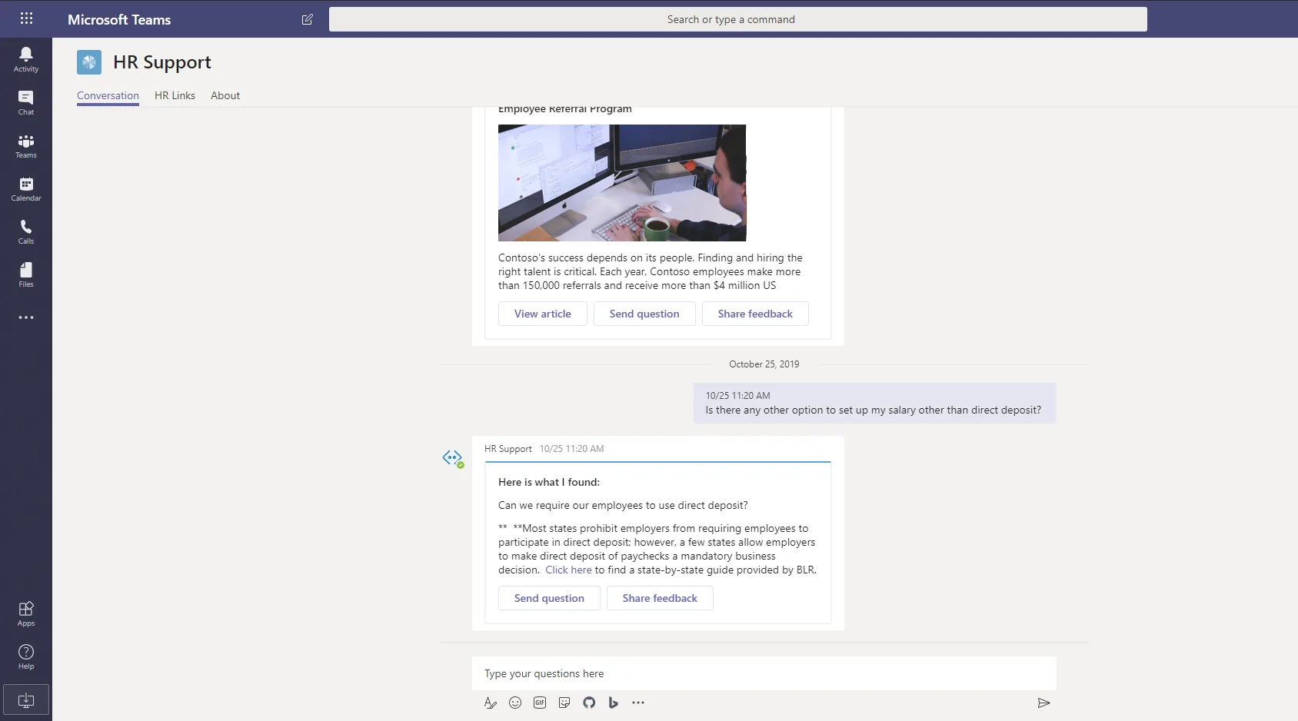
Task: Follow the 'Click here' link
Action: click(x=568, y=570)
